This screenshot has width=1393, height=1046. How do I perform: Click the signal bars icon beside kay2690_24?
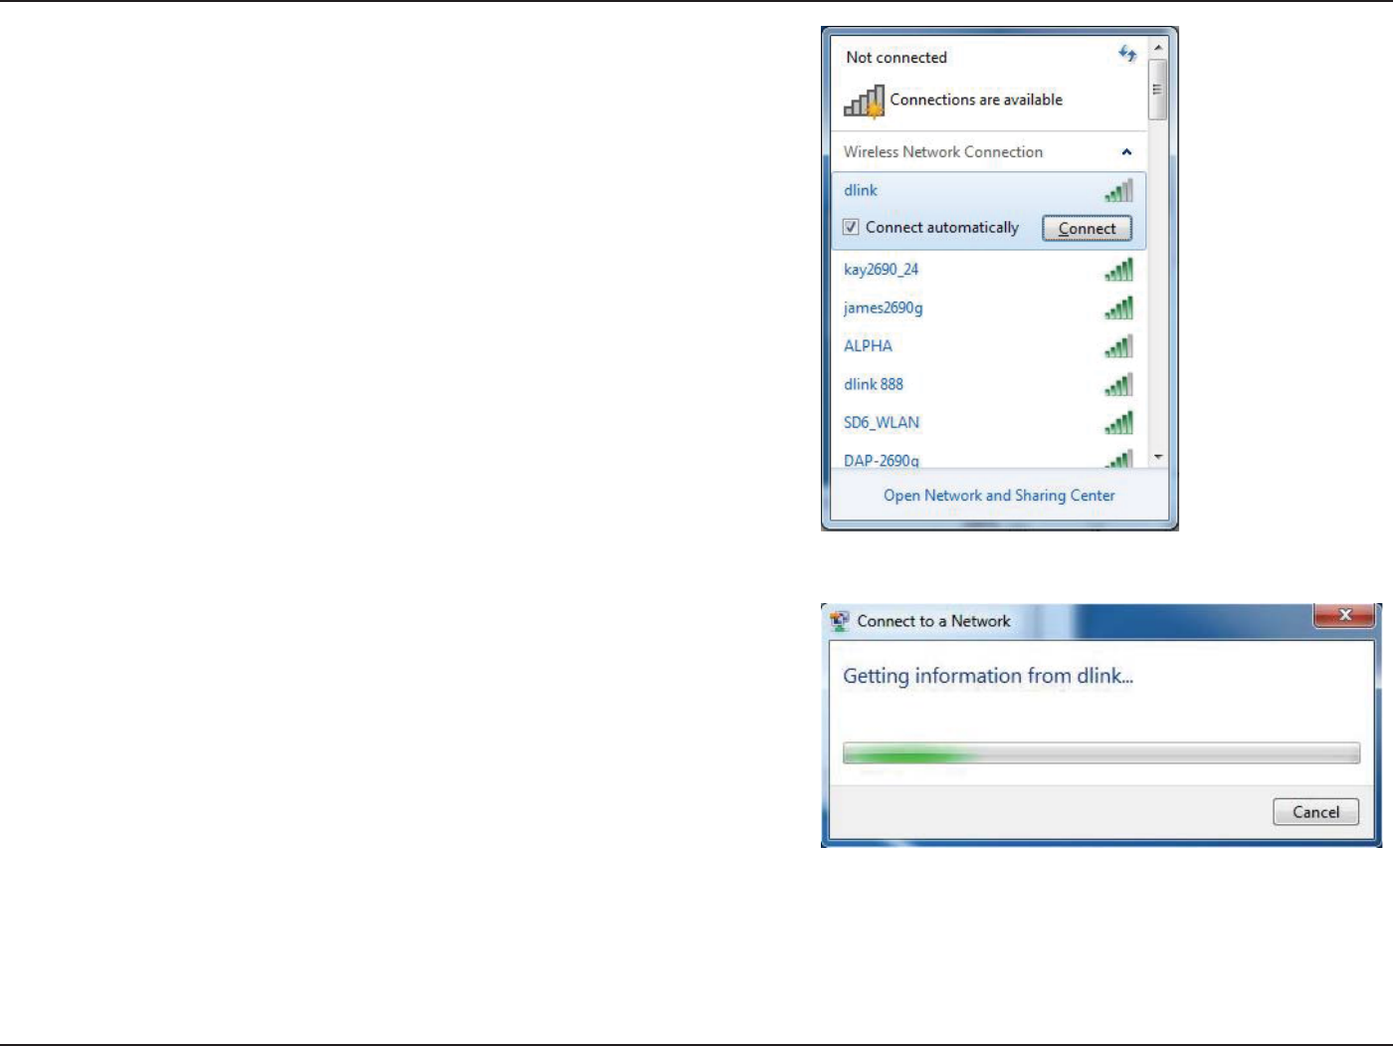[1119, 270]
